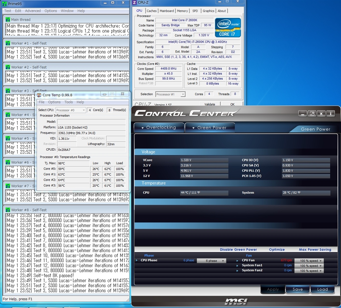
Task: Click the Worker #7 window icon
Action: pyautogui.click(x=8, y=186)
